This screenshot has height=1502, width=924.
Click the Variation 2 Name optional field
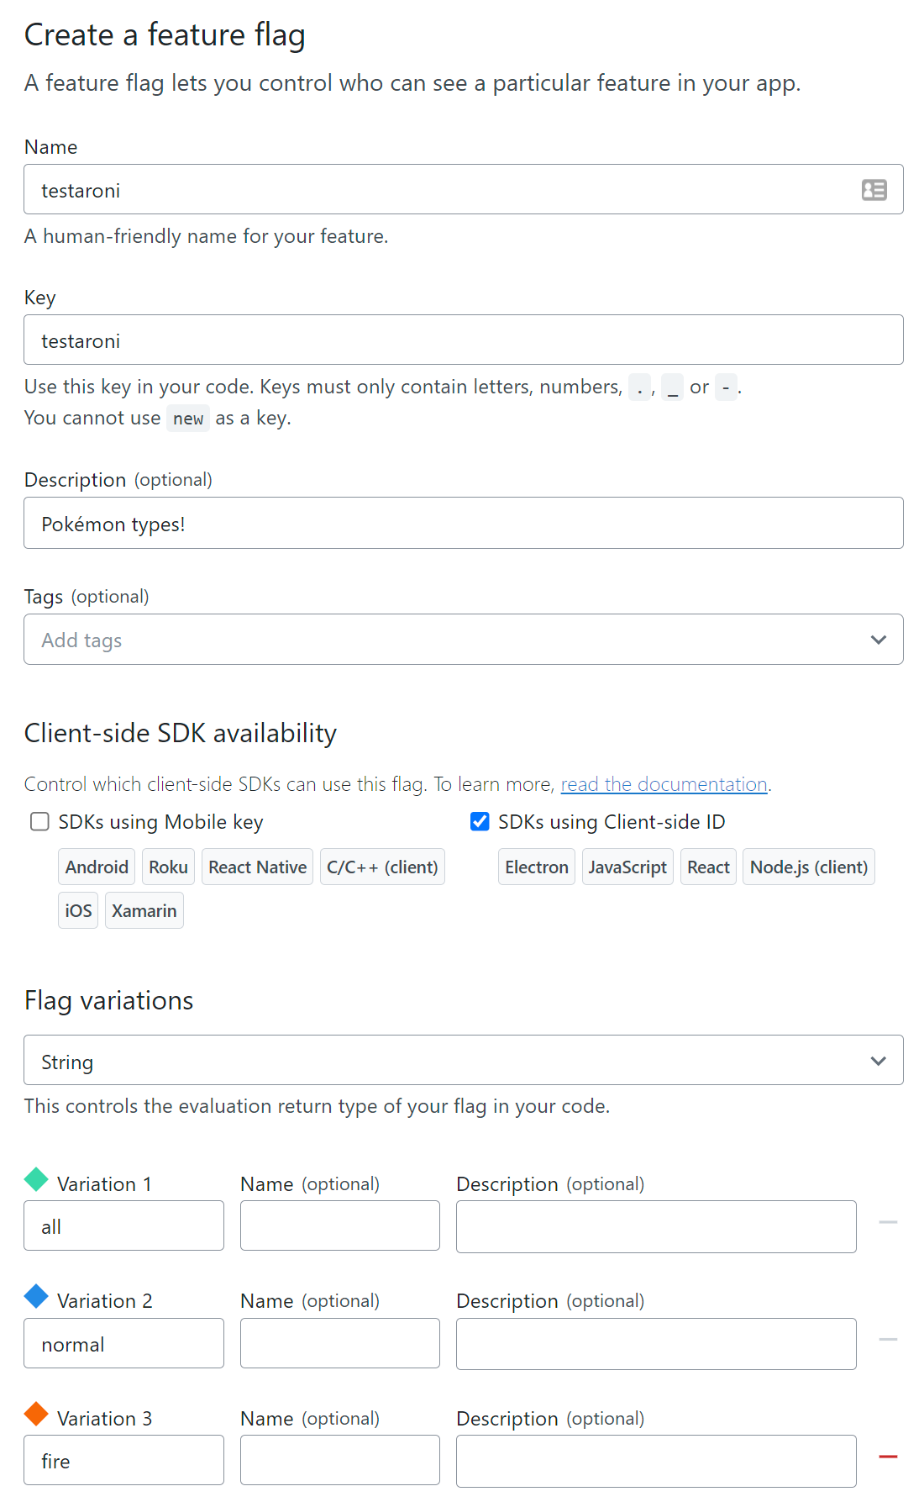pyautogui.click(x=339, y=1343)
